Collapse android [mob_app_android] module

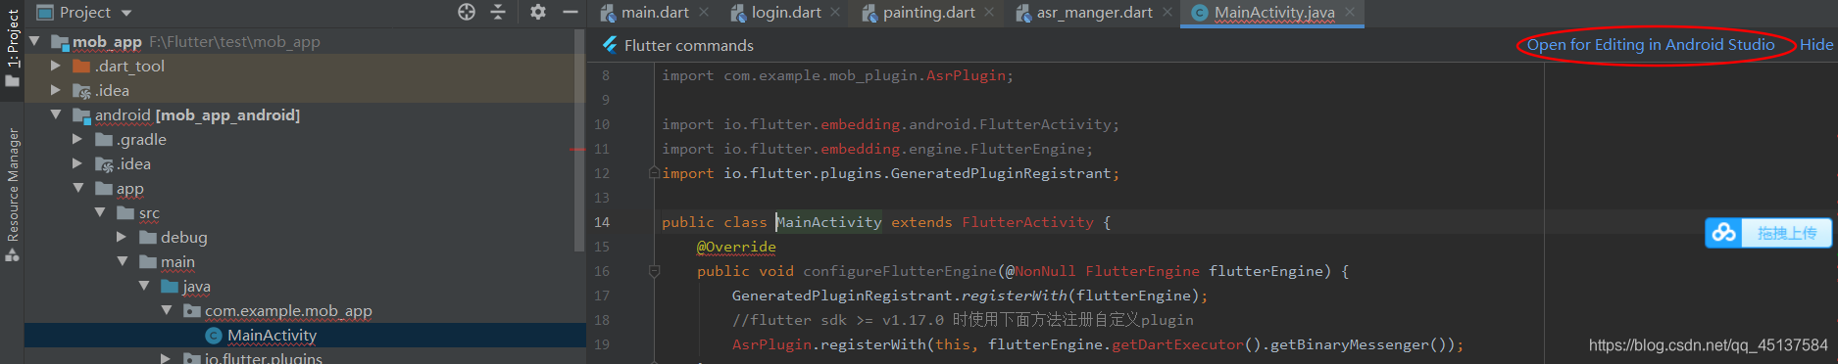(x=56, y=114)
